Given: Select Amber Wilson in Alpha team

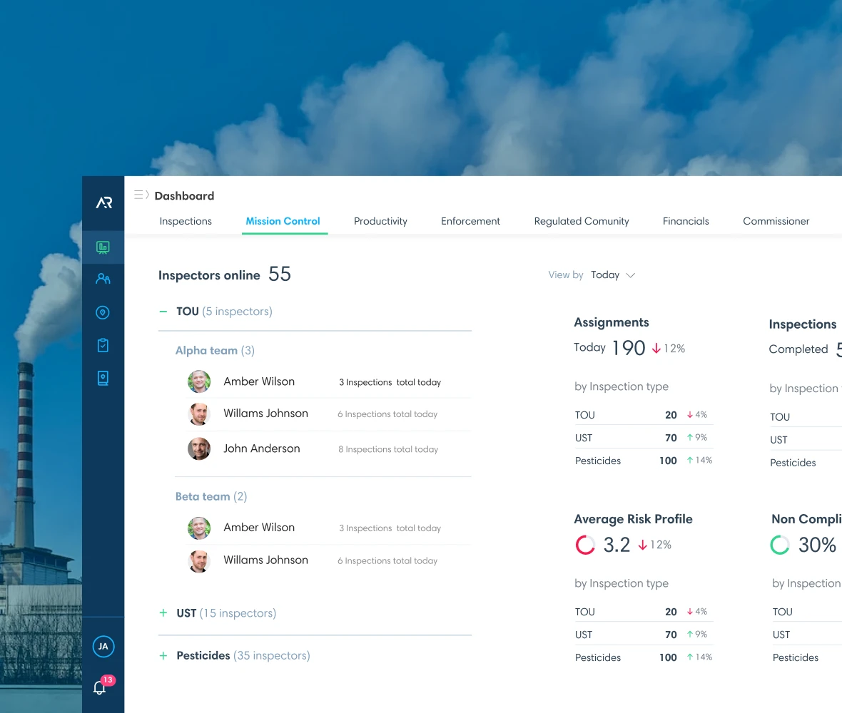Looking at the screenshot, I should pyautogui.click(x=259, y=381).
